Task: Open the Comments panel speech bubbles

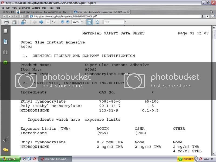Action: tap(5, 150)
